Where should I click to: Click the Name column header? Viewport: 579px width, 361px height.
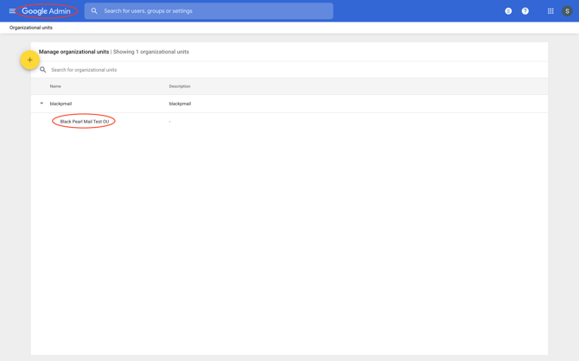55,86
